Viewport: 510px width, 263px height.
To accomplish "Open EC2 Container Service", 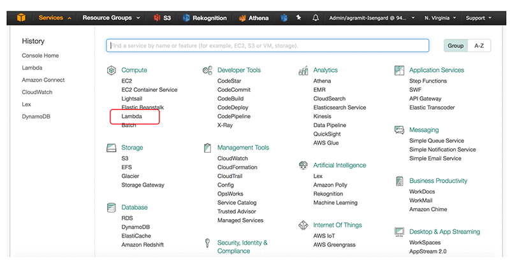I will (x=149, y=90).
